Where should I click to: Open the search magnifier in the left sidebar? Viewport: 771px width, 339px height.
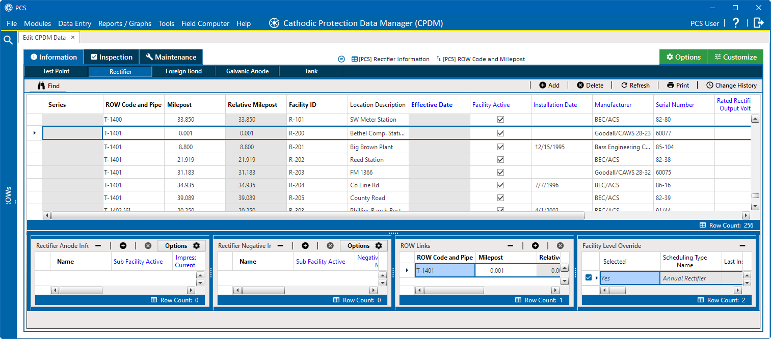click(x=8, y=40)
